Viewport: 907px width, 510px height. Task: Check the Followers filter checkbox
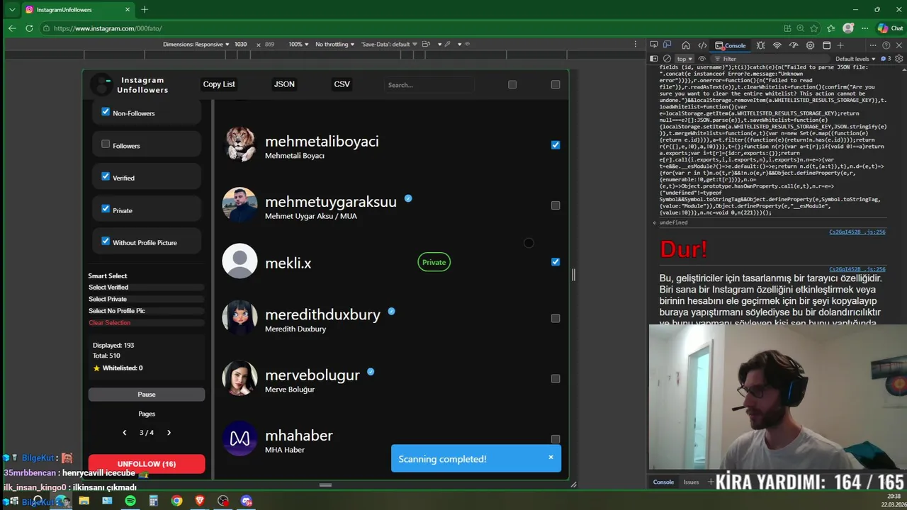tap(106, 144)
